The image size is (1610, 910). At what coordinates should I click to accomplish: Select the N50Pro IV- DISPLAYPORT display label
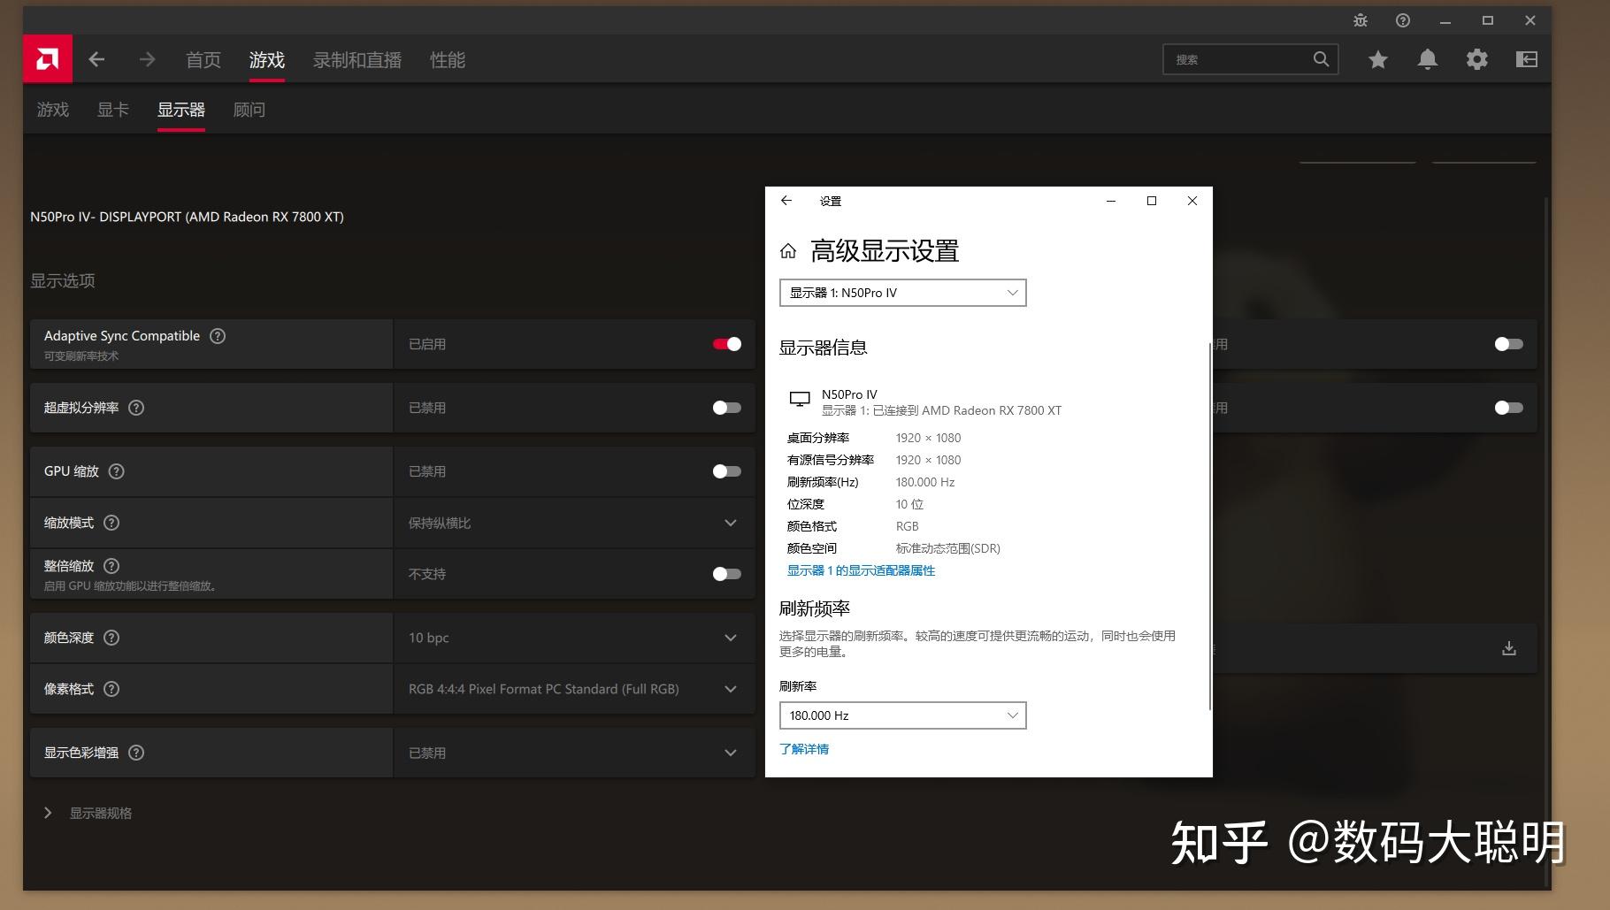(x=187, y=217)
